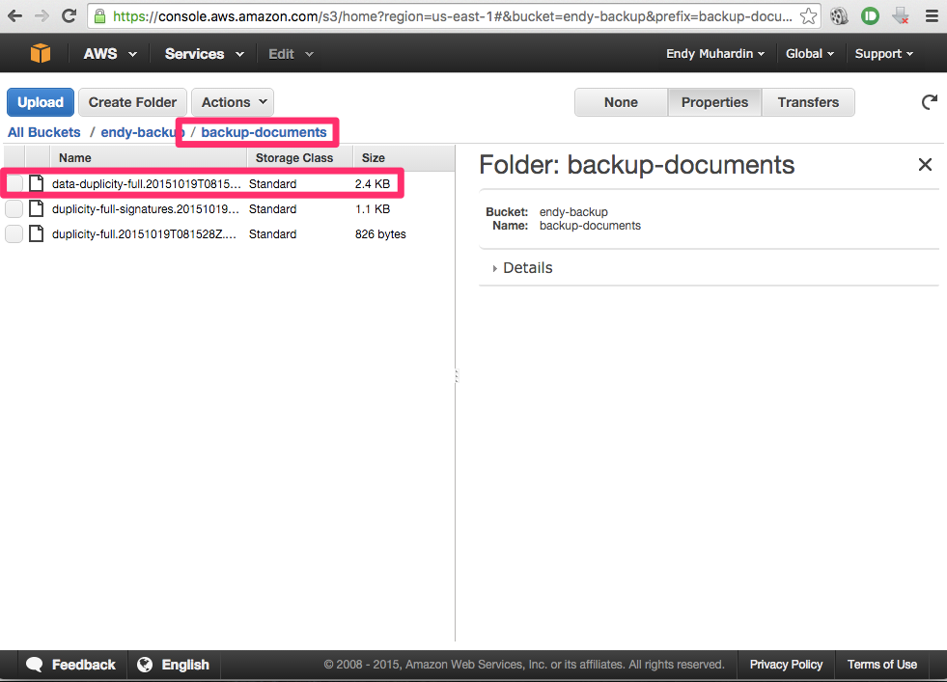This screenshot has height=682, width=947.
Task: Click file icon of duplicity-full.20151019T081528Z row
Action: point(37,234)
